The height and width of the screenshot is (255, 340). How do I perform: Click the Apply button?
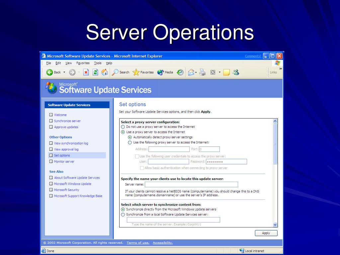click(266, 233)
